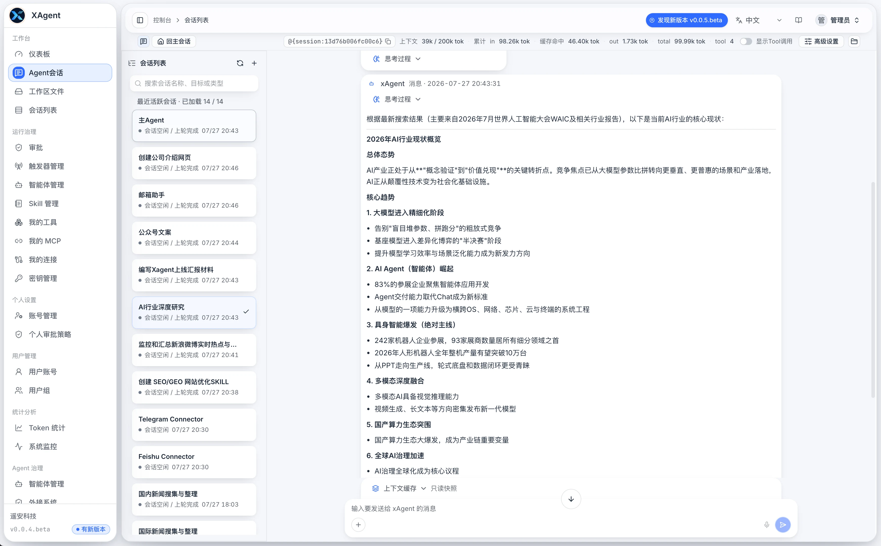The width and height of the screenshot is (881, 546).
Task: Open Skill 管理
Action: [60, 204]
